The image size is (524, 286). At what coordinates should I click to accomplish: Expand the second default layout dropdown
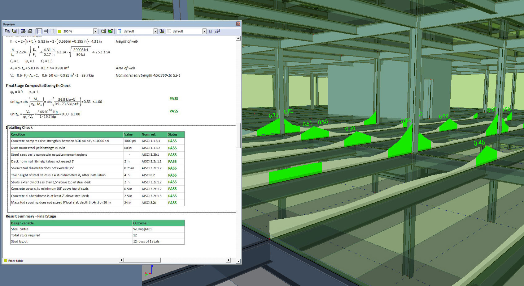(204, 31)
